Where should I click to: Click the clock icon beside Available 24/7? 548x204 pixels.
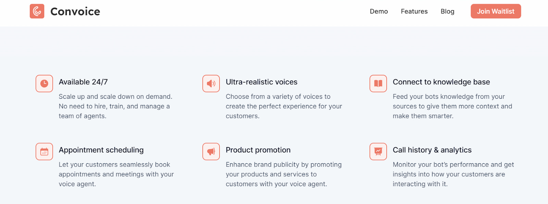coord(44,83)
